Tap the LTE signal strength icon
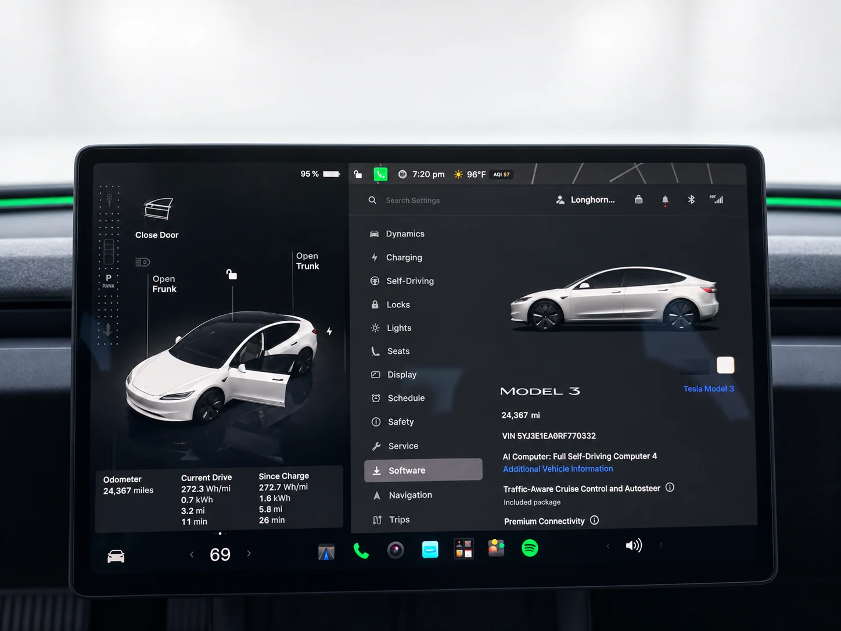Screen dimensions: 841x631 pos(716,199)
